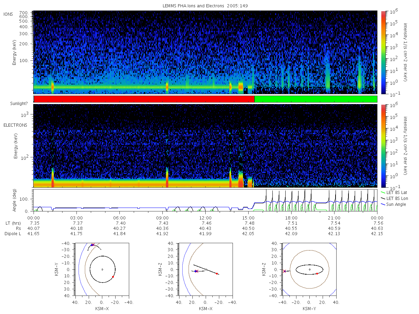Click the Dipole L row label
419x314 pixels.
click(x=13, y=233)
